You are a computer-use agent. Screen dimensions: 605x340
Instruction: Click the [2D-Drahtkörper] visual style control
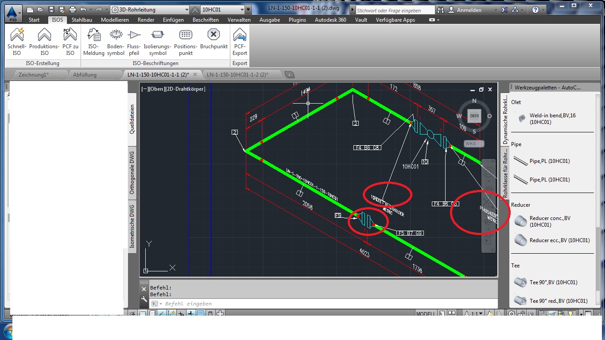click(184, 89)
